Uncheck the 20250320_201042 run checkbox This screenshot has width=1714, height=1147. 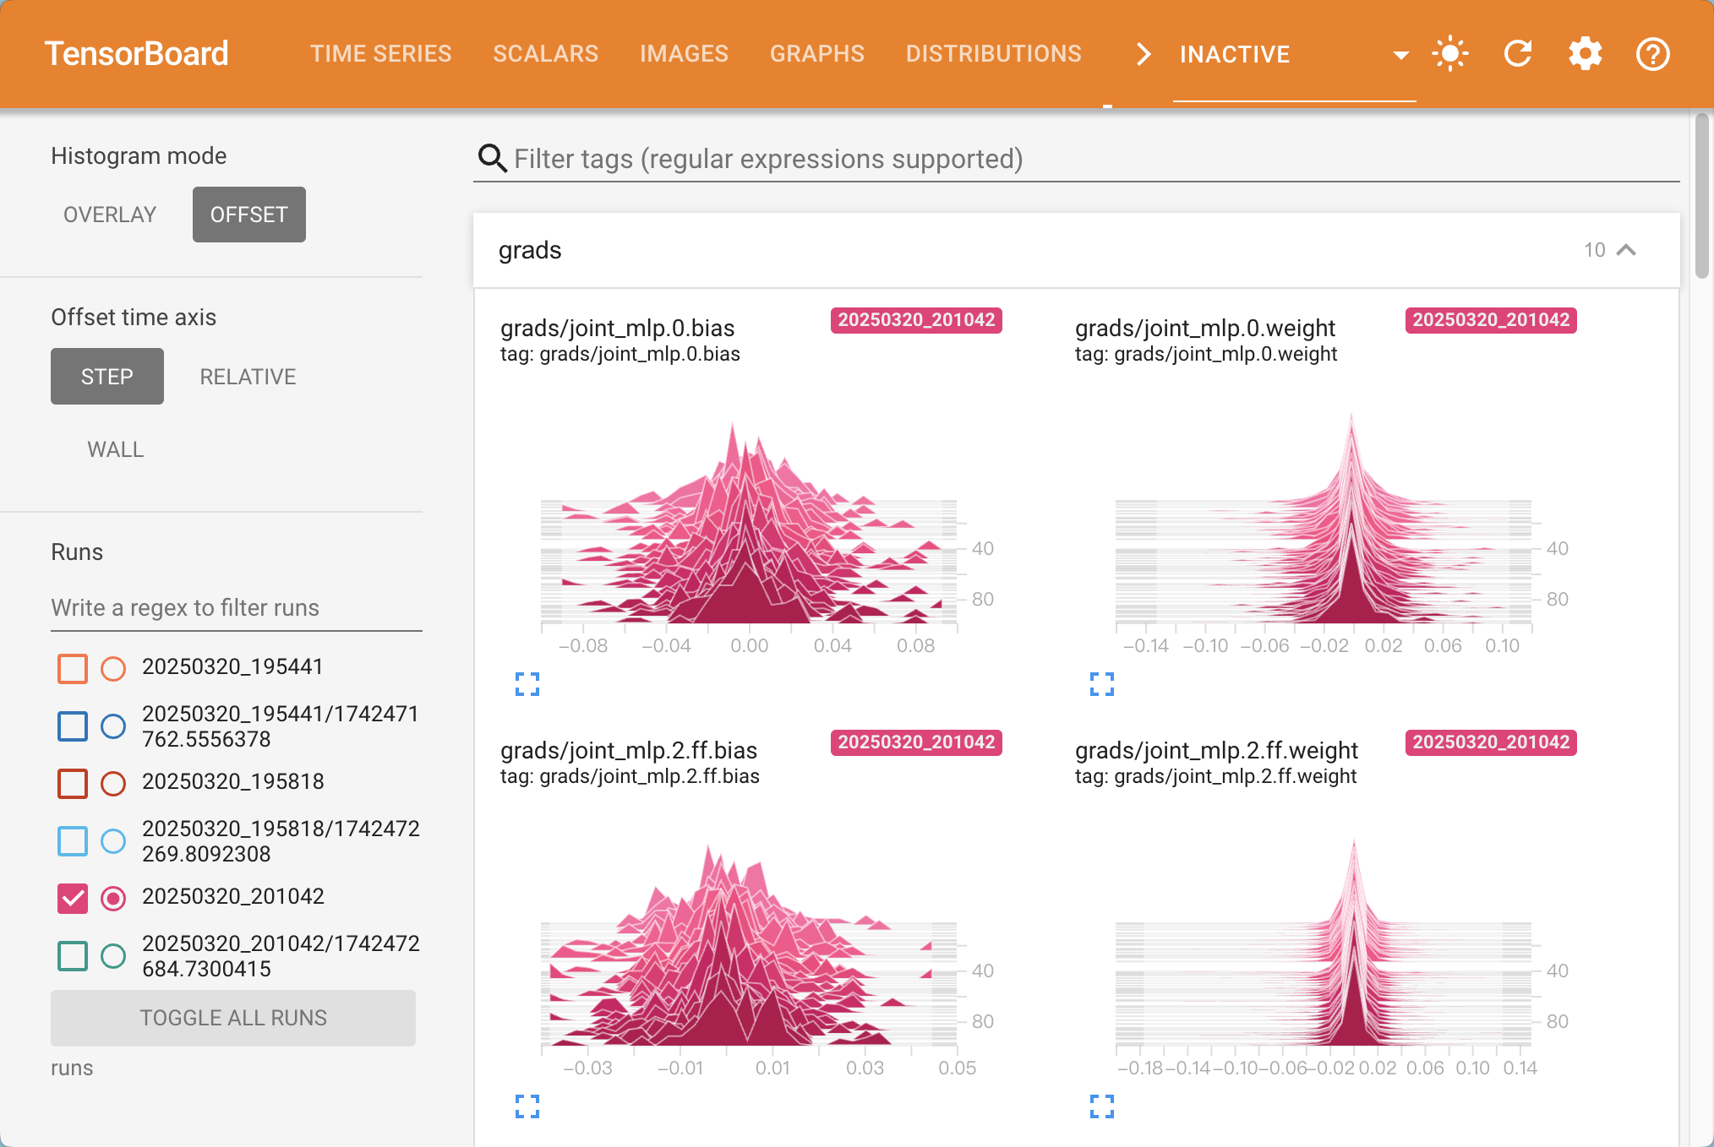(x=73, y=898)
